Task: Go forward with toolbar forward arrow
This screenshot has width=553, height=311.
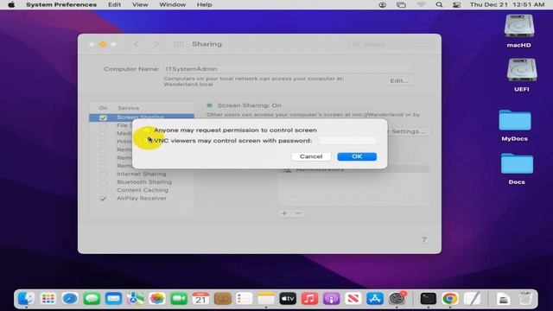Action: tap(156, 44)
